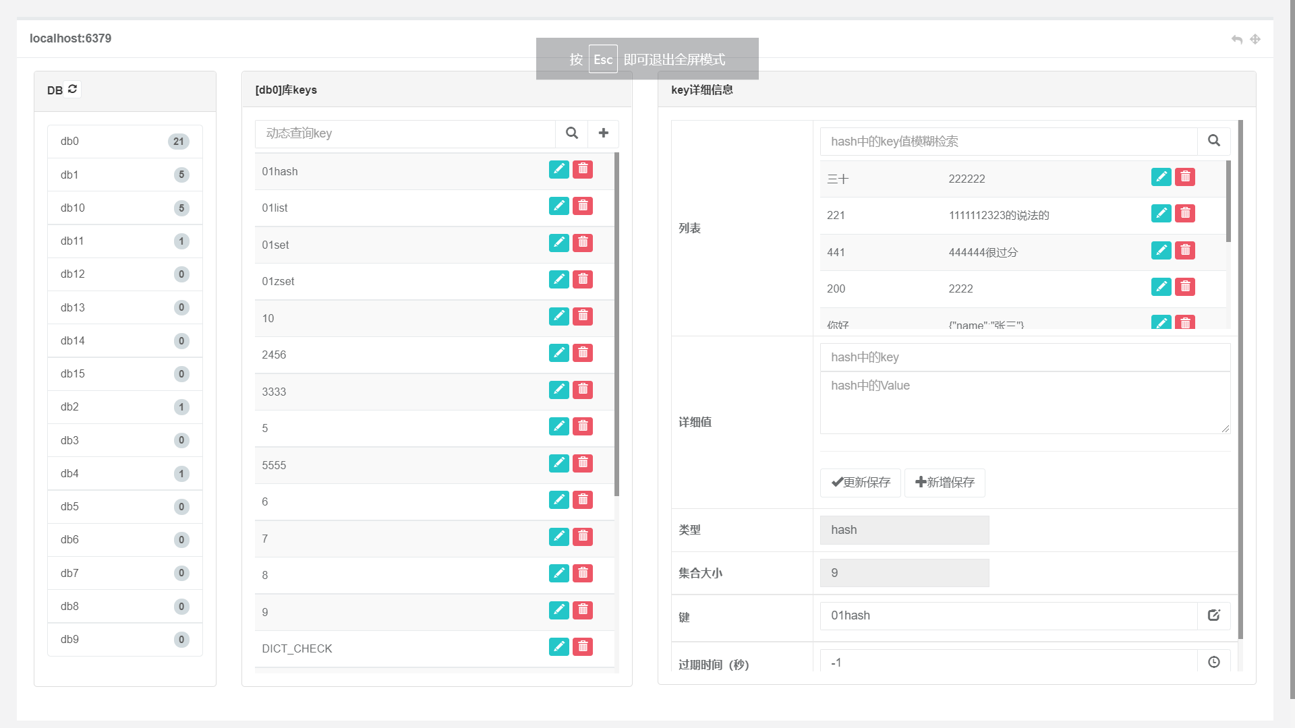Focus the 动态查询key search field
Image resolution: width=1295 pixels, height=728 pixels.
point(405,133)
